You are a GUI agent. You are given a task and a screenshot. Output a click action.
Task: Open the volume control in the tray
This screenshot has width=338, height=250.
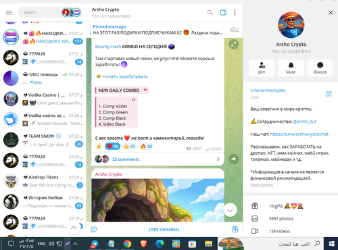51,243
